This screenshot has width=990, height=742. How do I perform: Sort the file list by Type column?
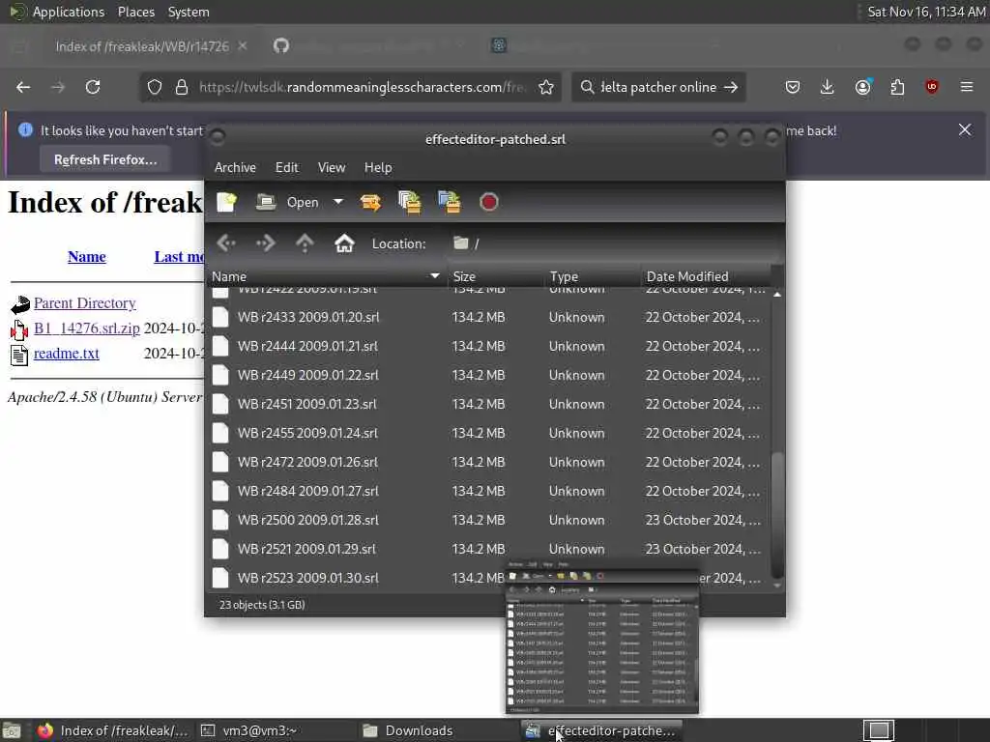[x=592, y=276]
